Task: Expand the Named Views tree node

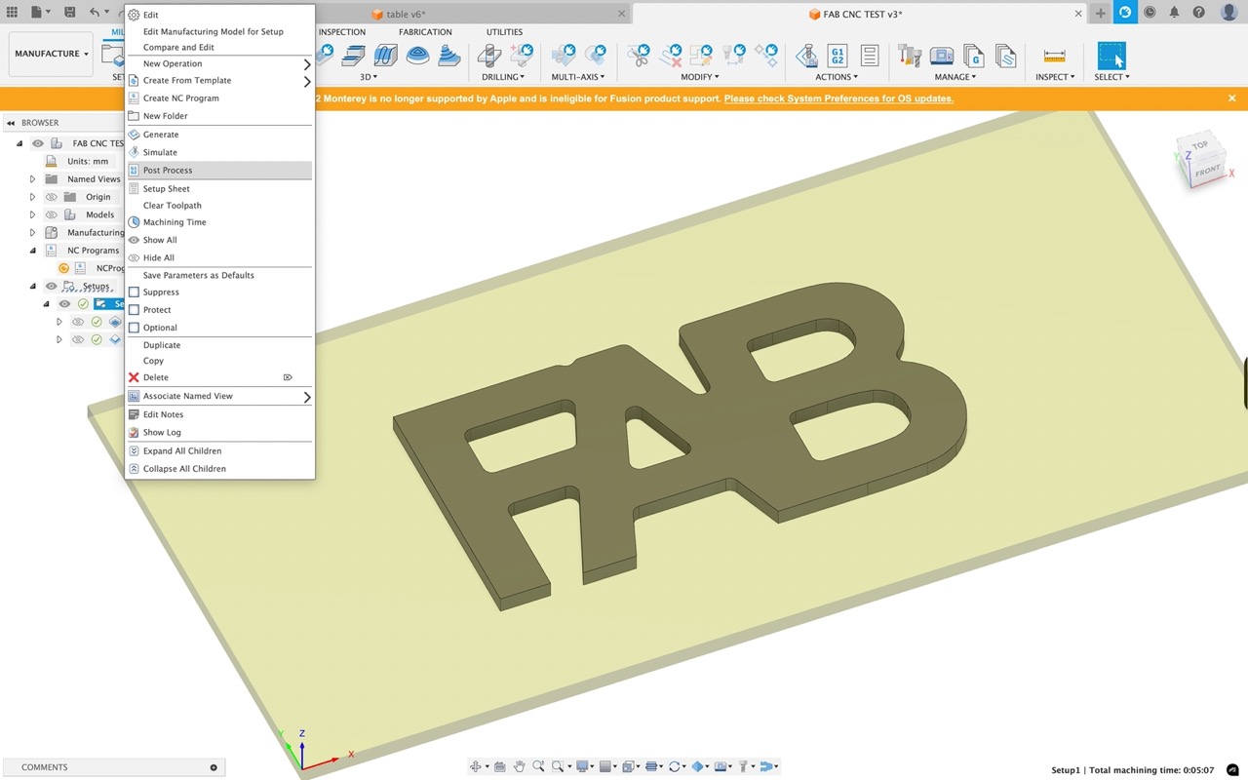Action: [x=32, y=179]
